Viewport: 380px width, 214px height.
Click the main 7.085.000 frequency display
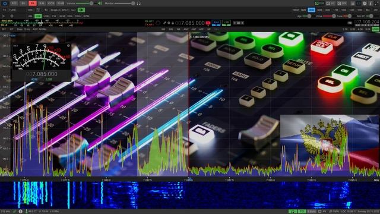coord(190,23)
